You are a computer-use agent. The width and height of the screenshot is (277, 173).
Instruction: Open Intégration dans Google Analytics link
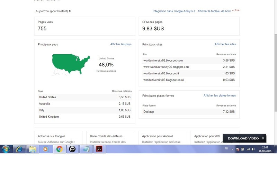[174, 11]
